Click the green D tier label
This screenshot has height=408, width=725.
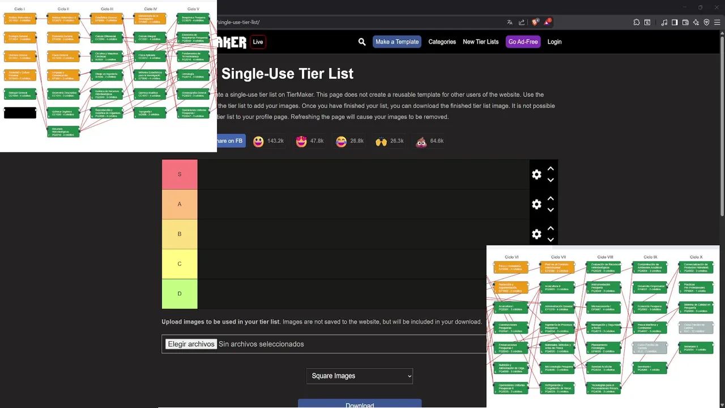(180, 294)
